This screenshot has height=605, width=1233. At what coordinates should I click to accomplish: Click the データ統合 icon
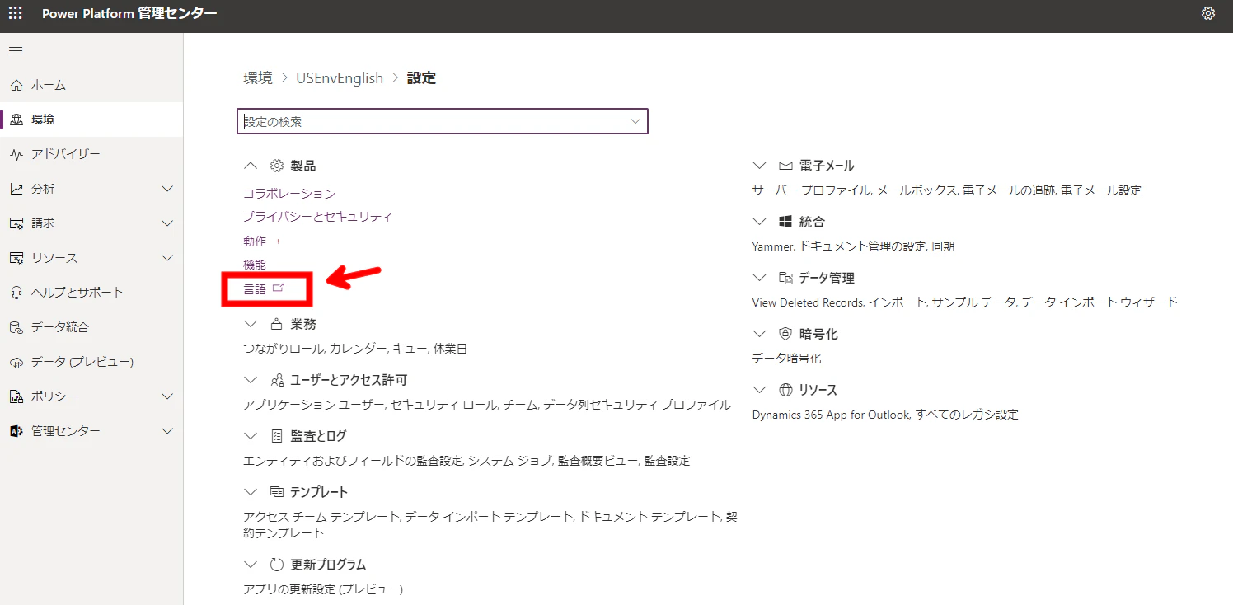(16, 327)
